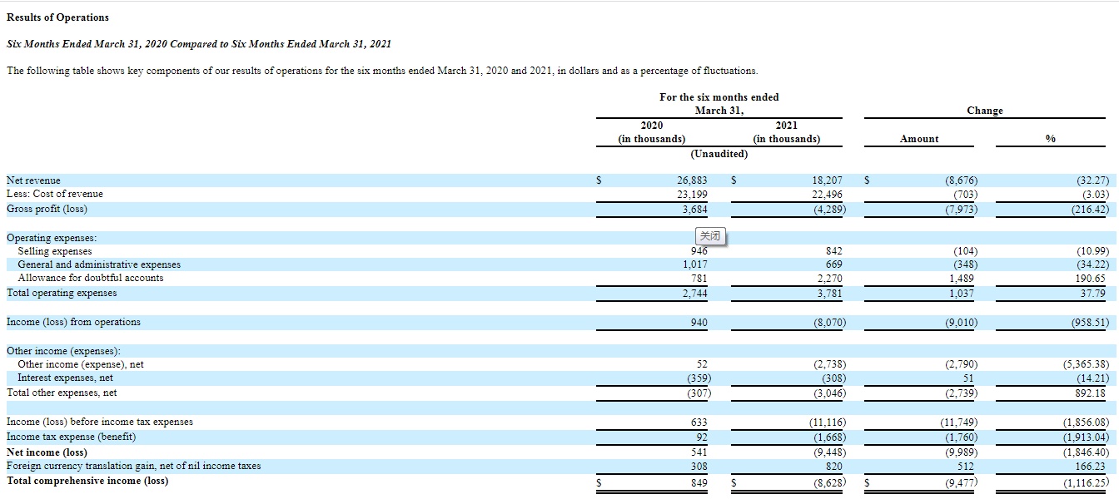Click the G&A expenses value 1,017
The width and height of the screenshot is (1119, 499).
point(695,264)
